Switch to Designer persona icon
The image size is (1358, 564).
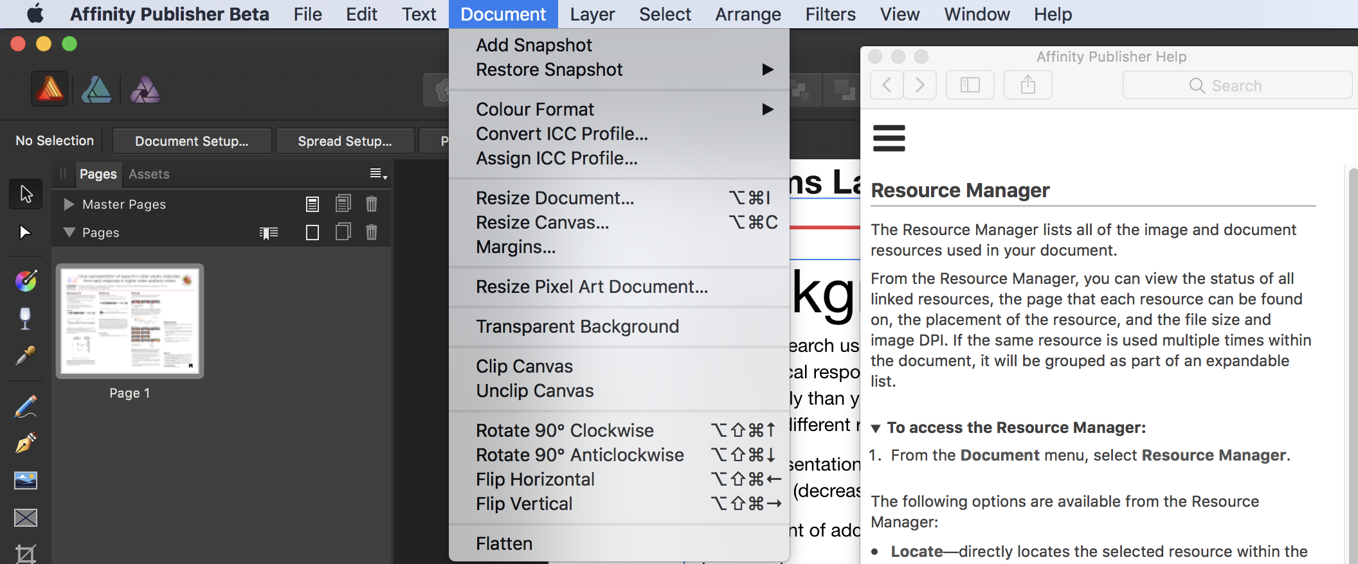(x=97, y=89)
